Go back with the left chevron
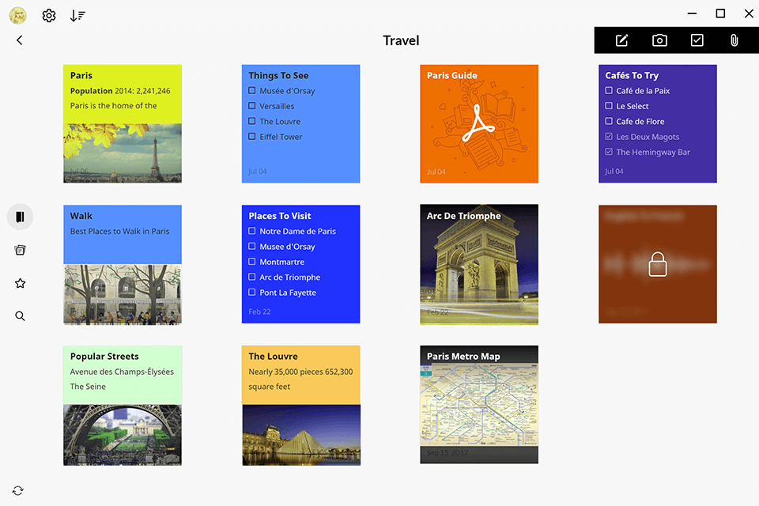Viewport: 759px width, 506px height. pyautogui.click(x=19, y=40)
